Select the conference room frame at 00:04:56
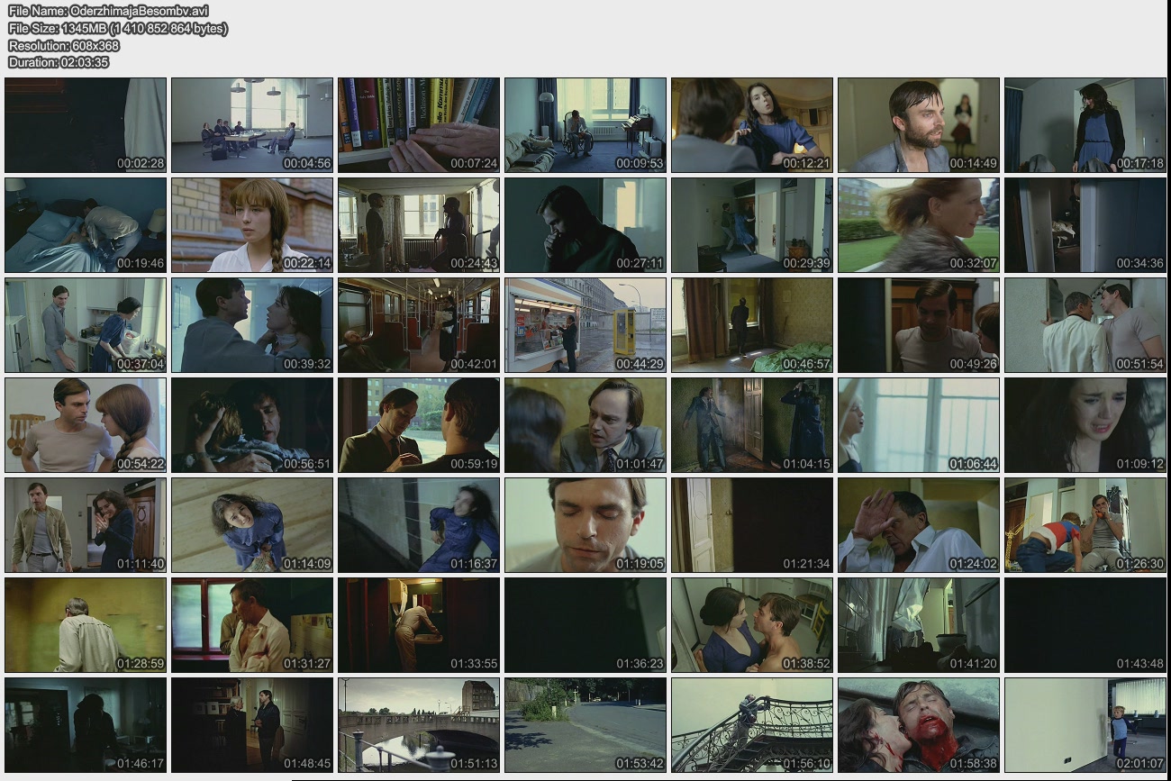1171x781 pixels. 252,125
